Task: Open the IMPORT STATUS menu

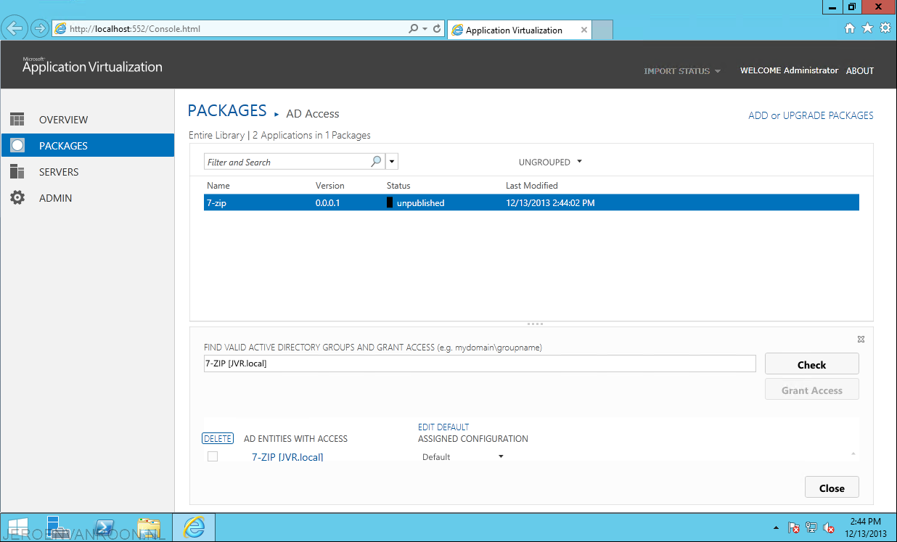Action: pos(682,71)
